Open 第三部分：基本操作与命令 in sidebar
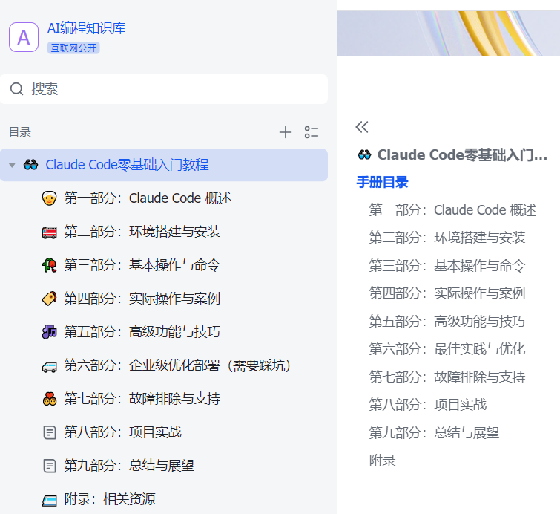The height and width of the screenshot is (514, 560). point(142,265)
